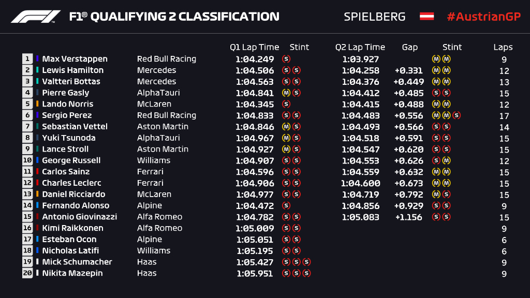
Task: Click Carlos Sainz's red team color bar
Action: [x=38, y=172]
